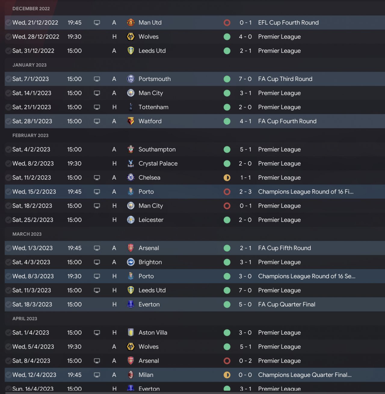The image size is (385, 394).
Task: Click the Man Utd club badge
Action: 131,23
